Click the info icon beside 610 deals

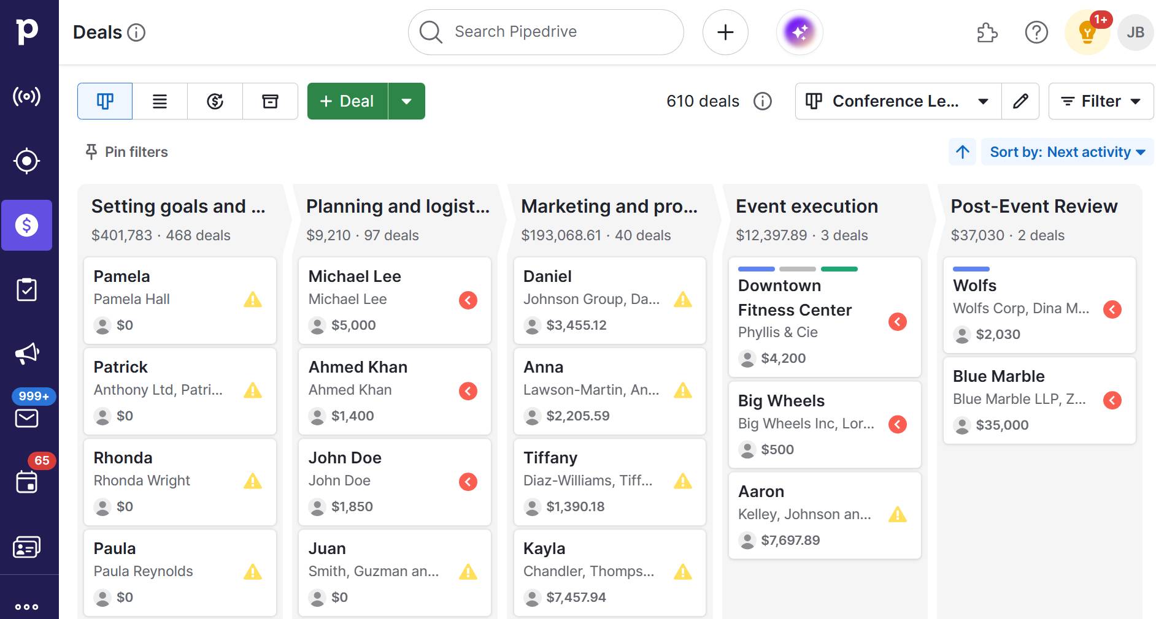tap(763, 101)
